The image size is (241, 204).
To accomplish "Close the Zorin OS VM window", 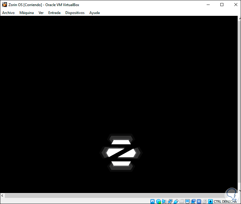I will [x=236, y=5].
